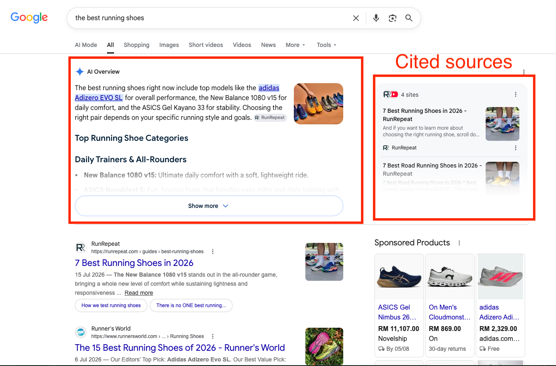Start a voice search with the microphone

376,18
